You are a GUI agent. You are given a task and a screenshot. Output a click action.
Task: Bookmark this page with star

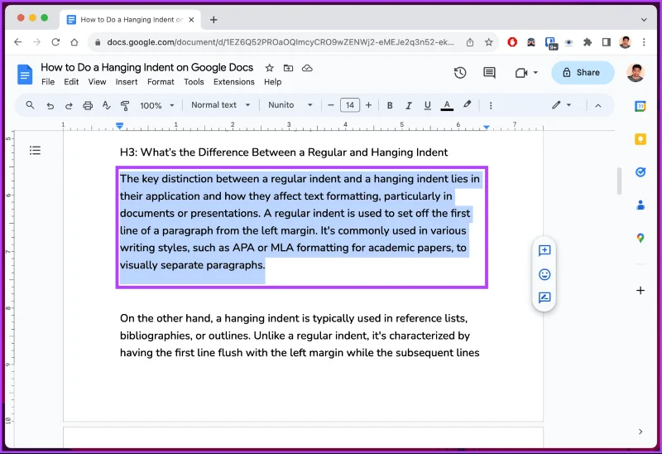point(488,42)
